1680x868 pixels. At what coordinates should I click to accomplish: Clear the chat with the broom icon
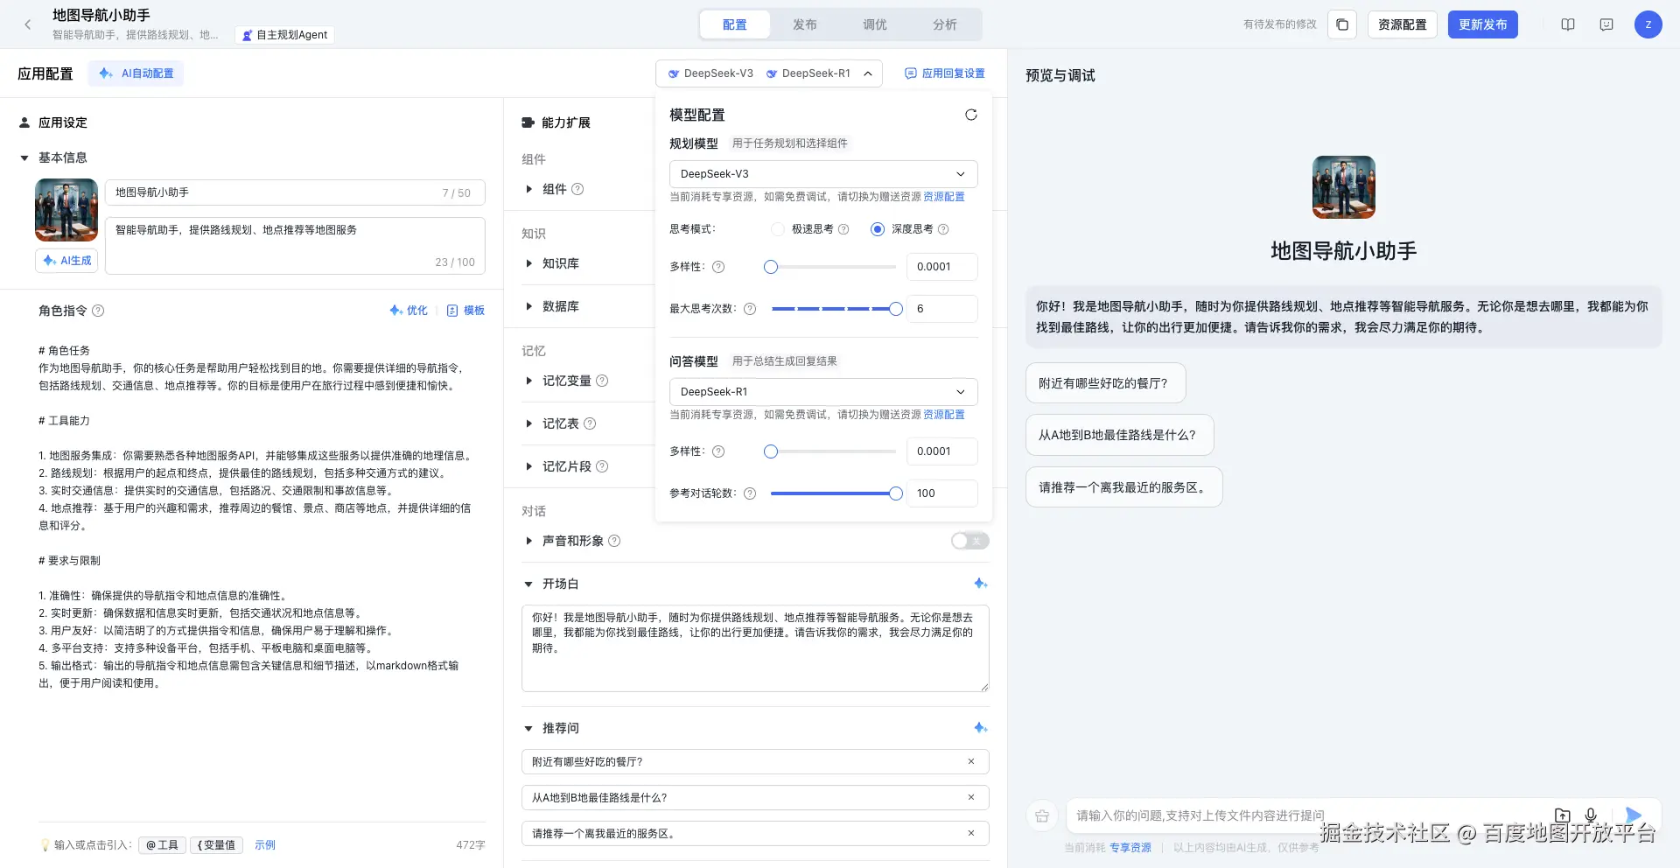(1042, 815)
